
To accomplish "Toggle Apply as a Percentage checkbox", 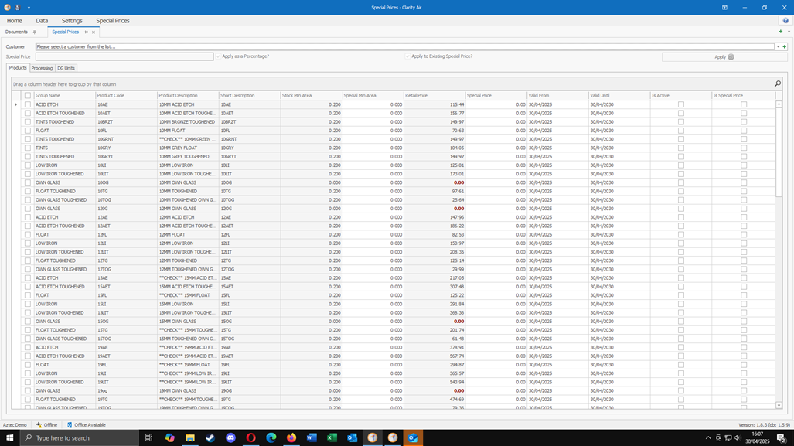I will coord(219,56).
